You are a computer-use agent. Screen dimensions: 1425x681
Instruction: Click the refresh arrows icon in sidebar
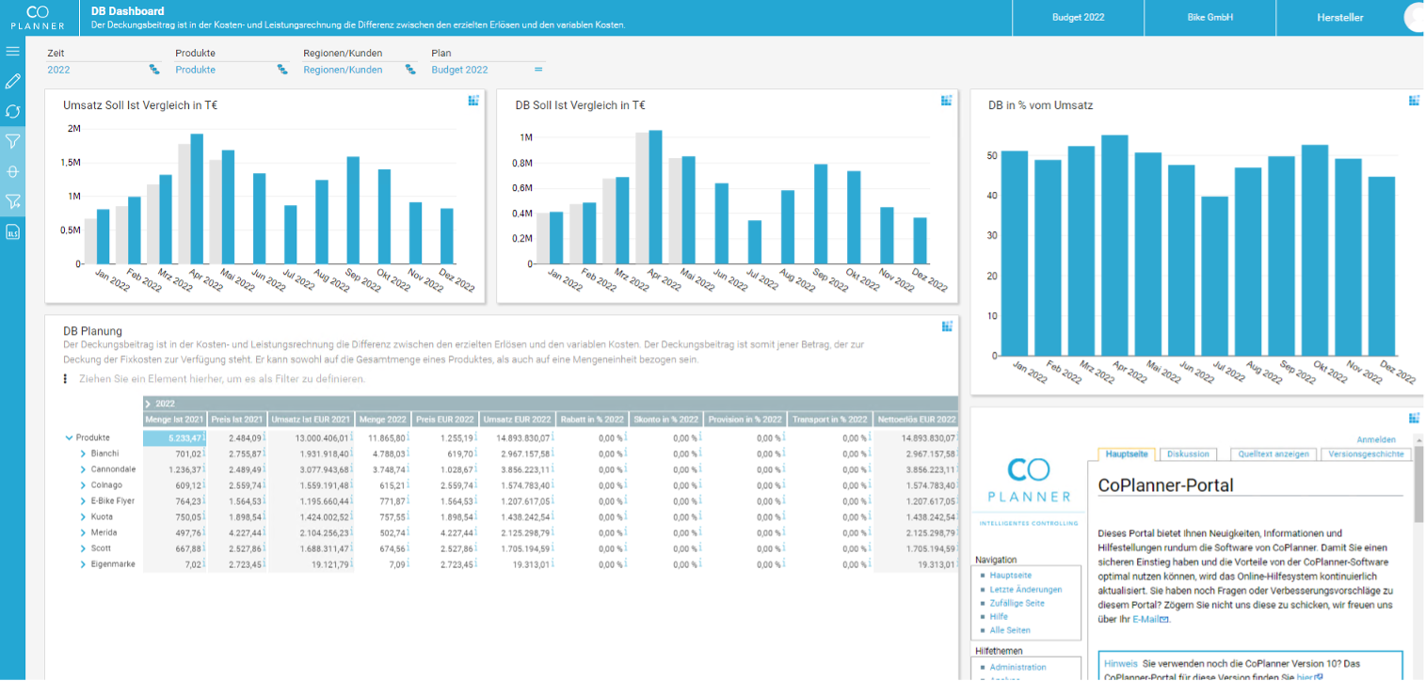tap(12, 111)
